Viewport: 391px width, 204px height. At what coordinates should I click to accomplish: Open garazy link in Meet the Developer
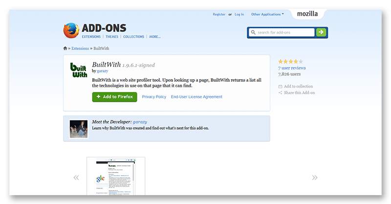pyautogui.click(x=140, y=122)
